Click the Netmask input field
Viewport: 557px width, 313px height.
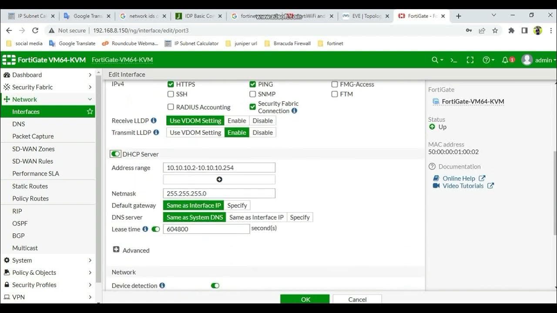click(219, 193)
